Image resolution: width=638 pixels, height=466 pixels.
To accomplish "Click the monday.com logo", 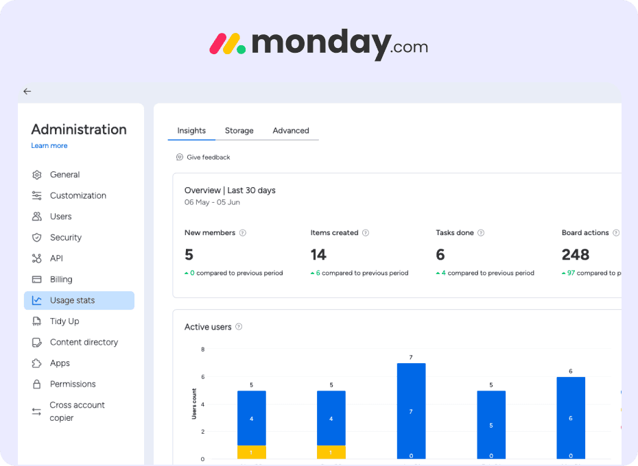I will tap(318, 45).
